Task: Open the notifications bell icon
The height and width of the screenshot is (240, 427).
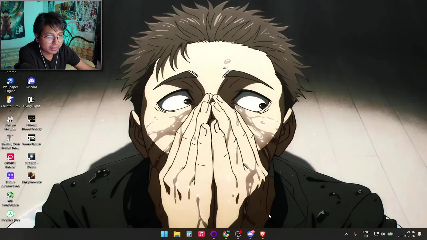Action: pos(420,234)
